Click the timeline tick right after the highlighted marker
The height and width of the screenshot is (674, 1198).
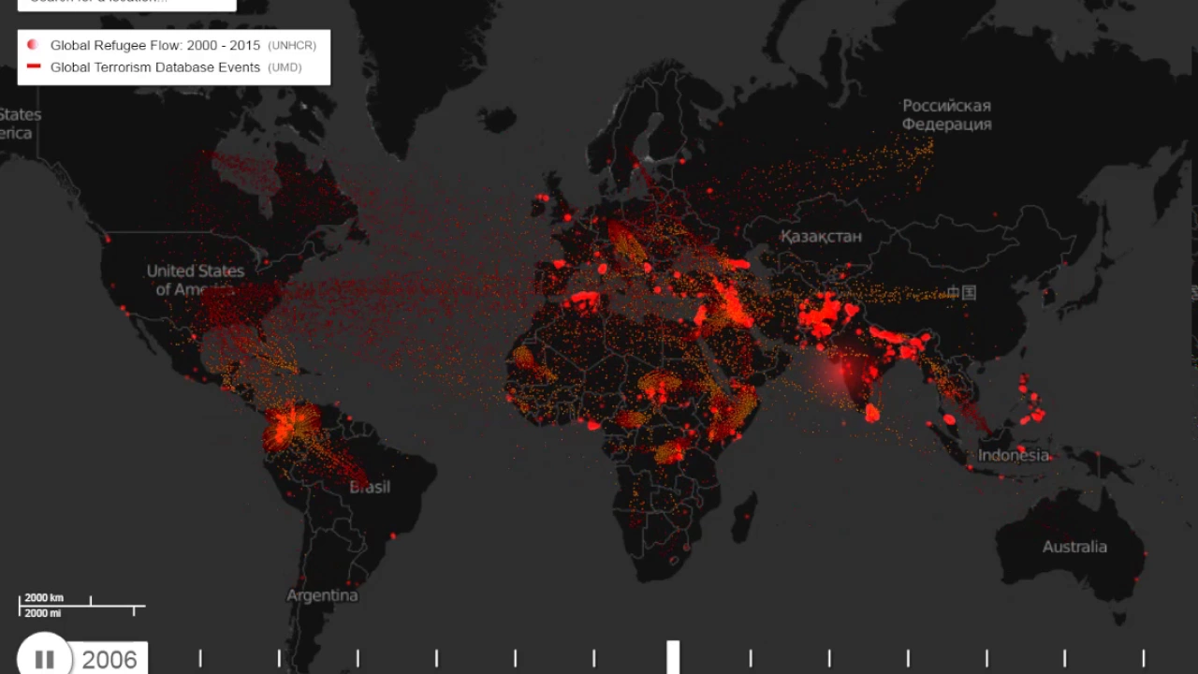[x=751, y=658]
